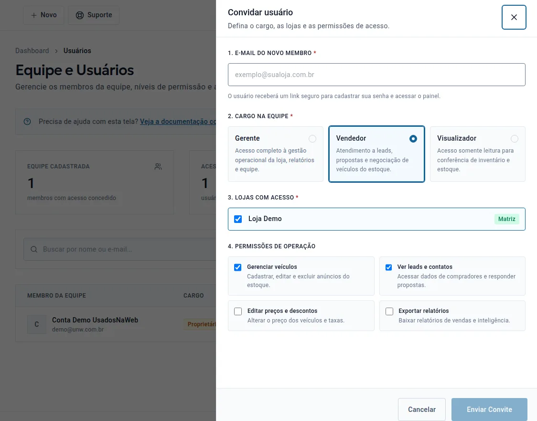Click the breadcrumb chevron separator

(56, 51)
